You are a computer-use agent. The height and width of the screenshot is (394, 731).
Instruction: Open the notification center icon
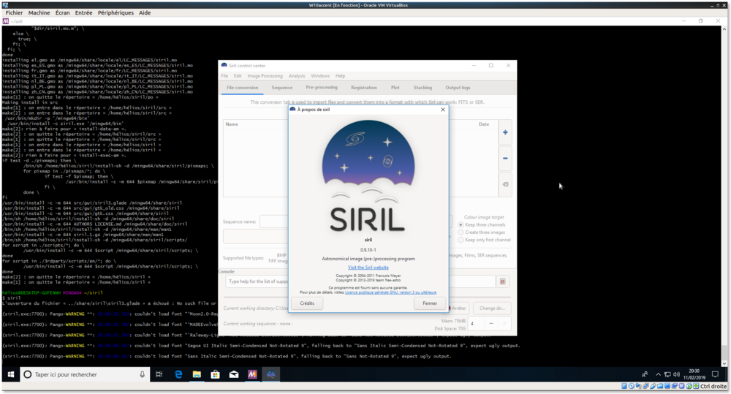click(715, 374)
